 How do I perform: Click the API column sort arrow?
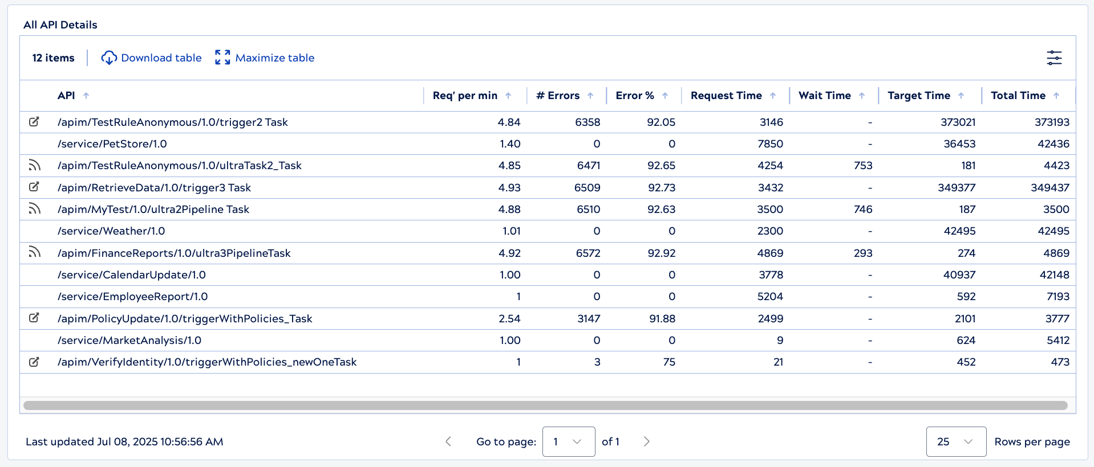[x=86, y=96]
